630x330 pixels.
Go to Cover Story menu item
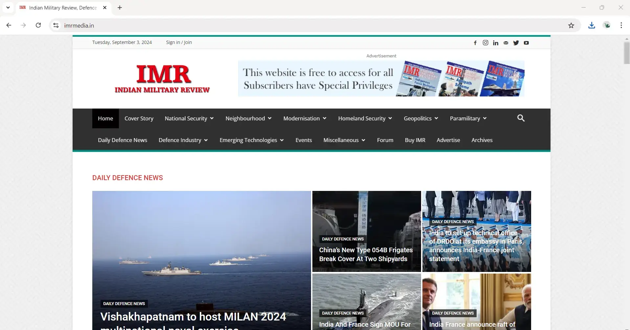click(139, 118)
